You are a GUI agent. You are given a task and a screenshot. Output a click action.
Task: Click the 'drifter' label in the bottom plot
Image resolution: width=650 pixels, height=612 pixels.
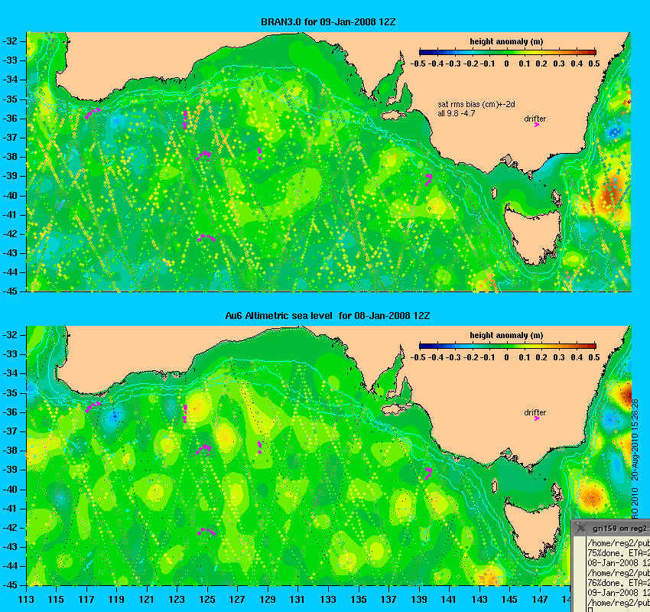pyautogui.click(x=535, y=412)
